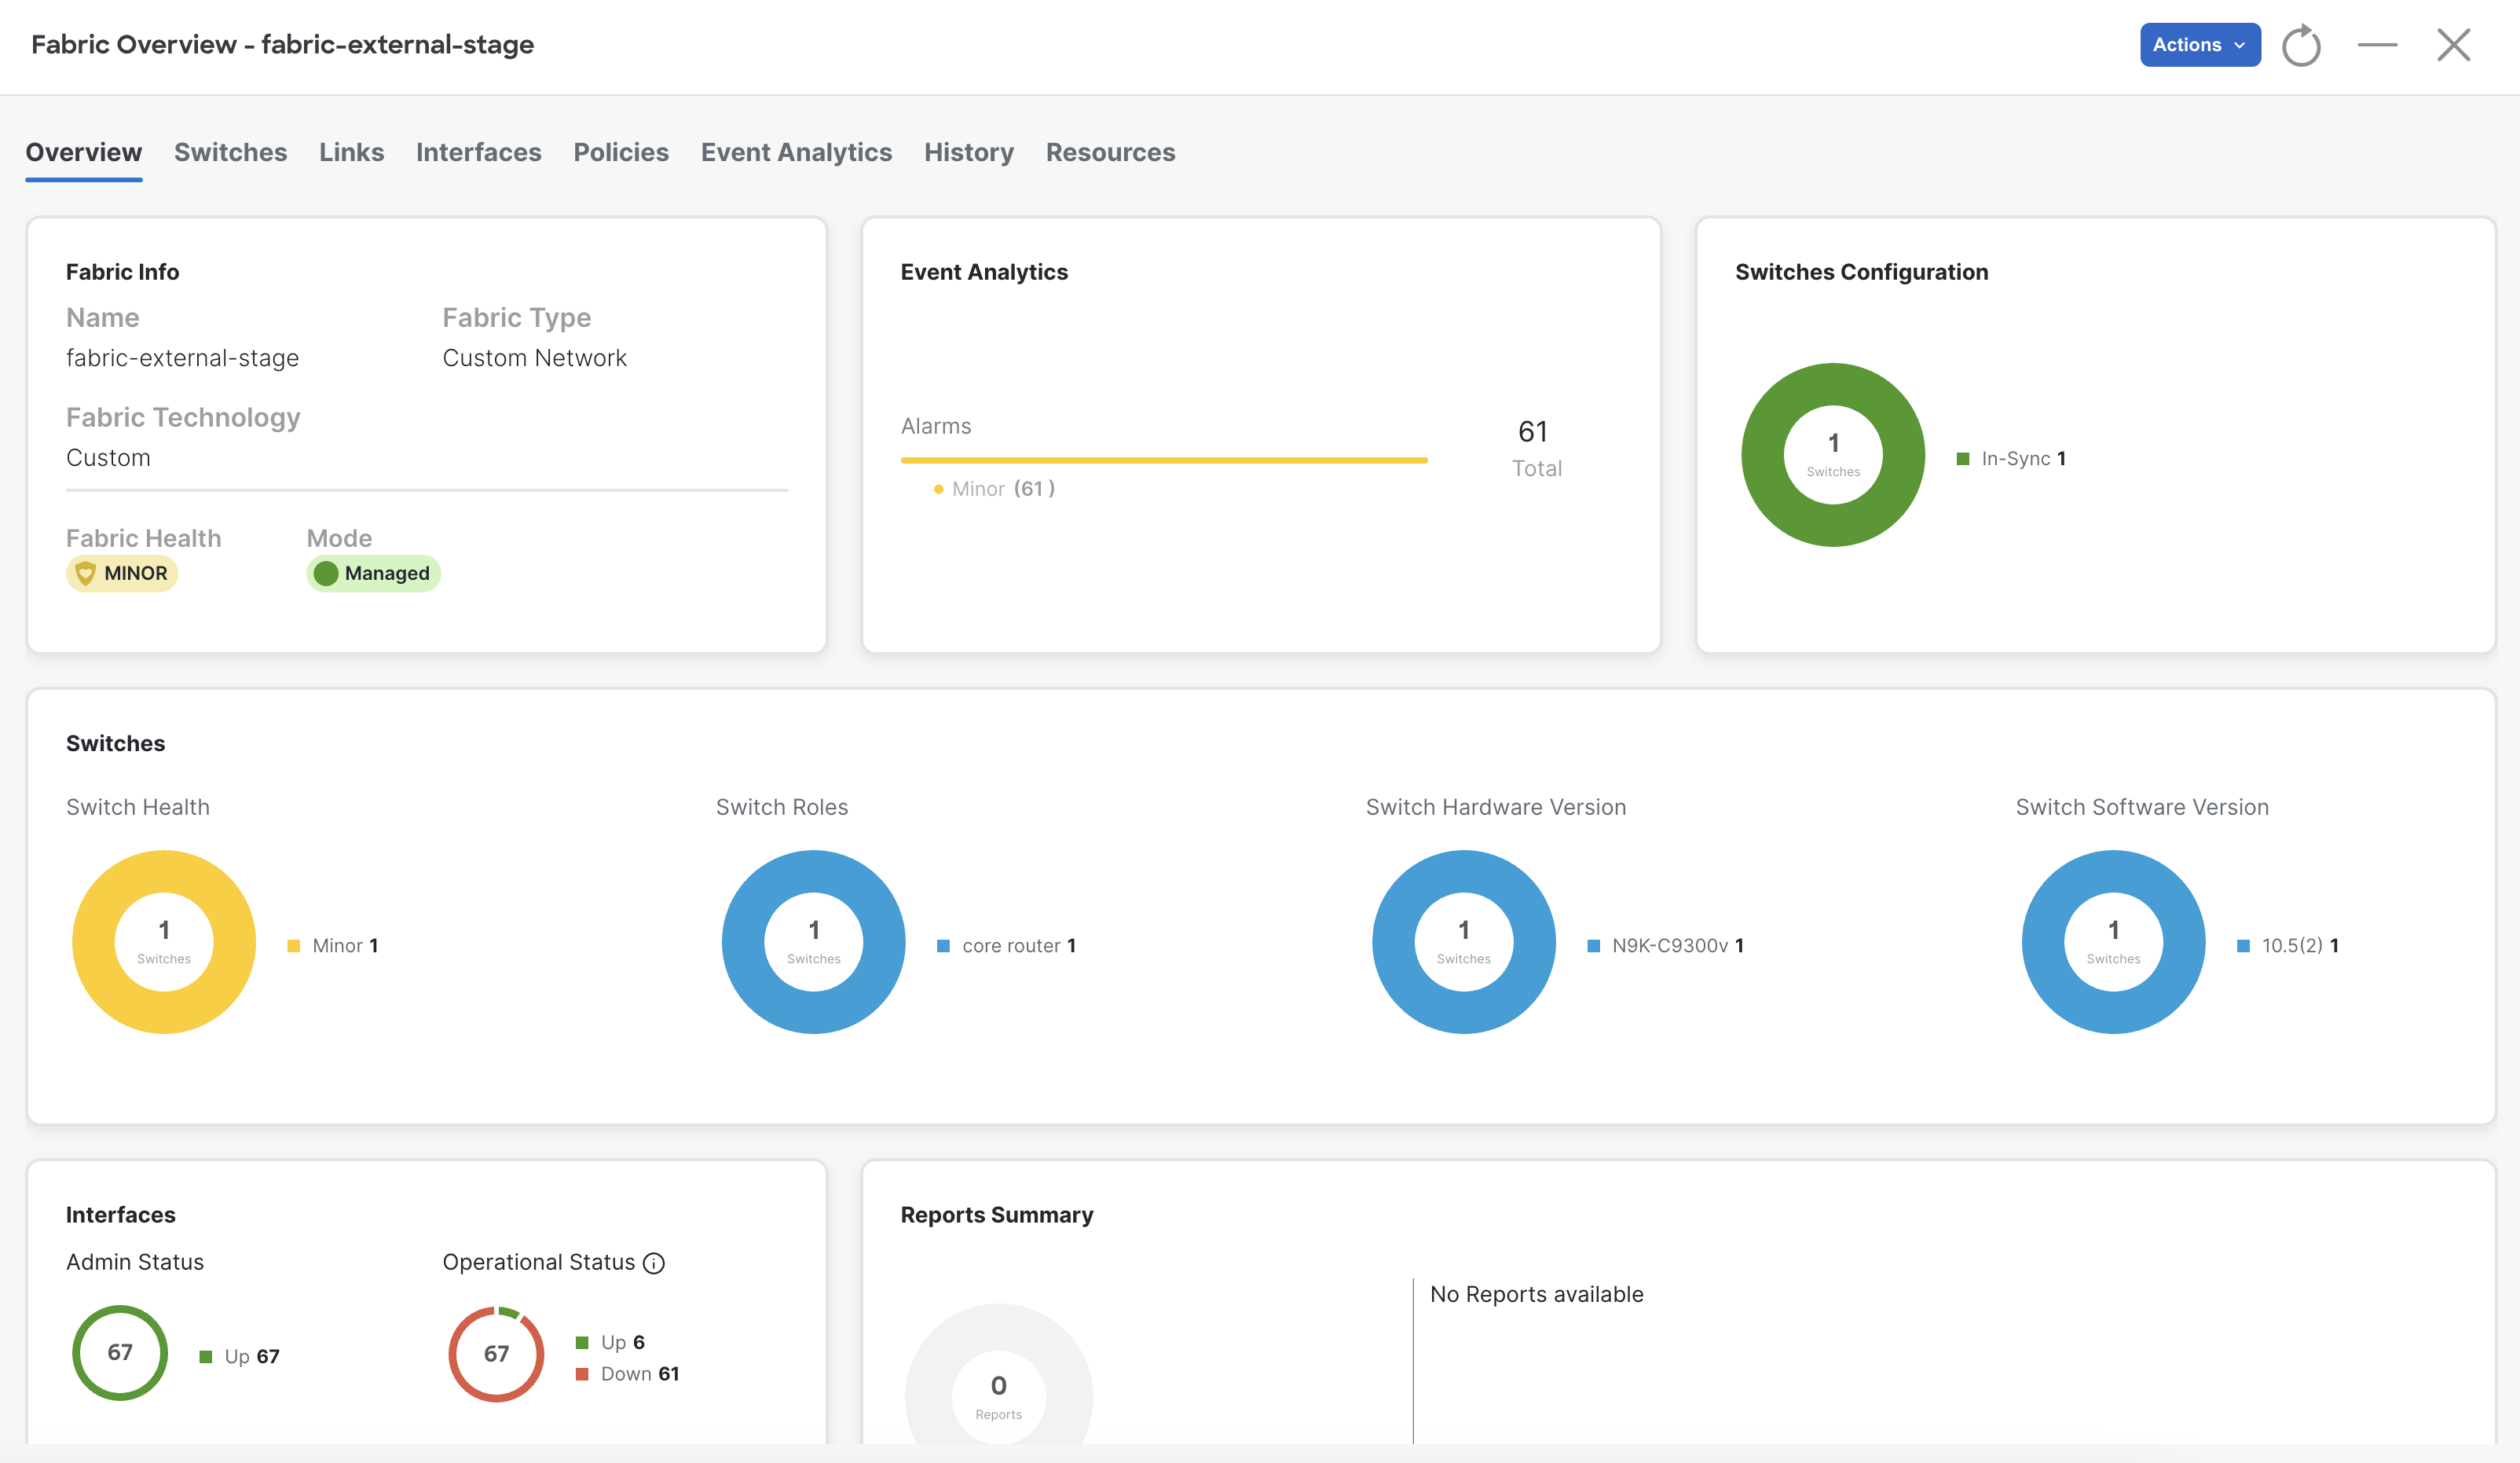Click the In-Sync green legend swatch
The height and width of the screenshot is (1463, 2520).
pos(1962,459)
